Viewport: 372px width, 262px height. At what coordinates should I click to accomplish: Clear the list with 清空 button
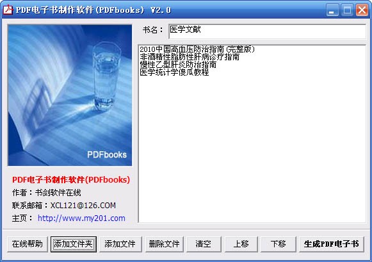click(204, 244)
